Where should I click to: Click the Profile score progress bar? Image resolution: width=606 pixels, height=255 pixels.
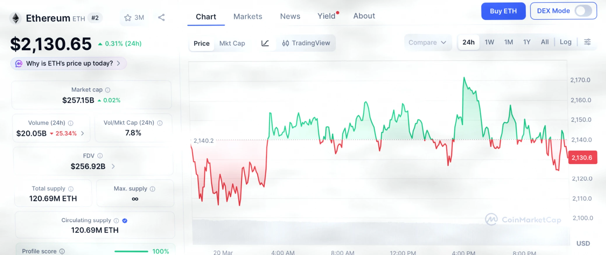(131, 251)
